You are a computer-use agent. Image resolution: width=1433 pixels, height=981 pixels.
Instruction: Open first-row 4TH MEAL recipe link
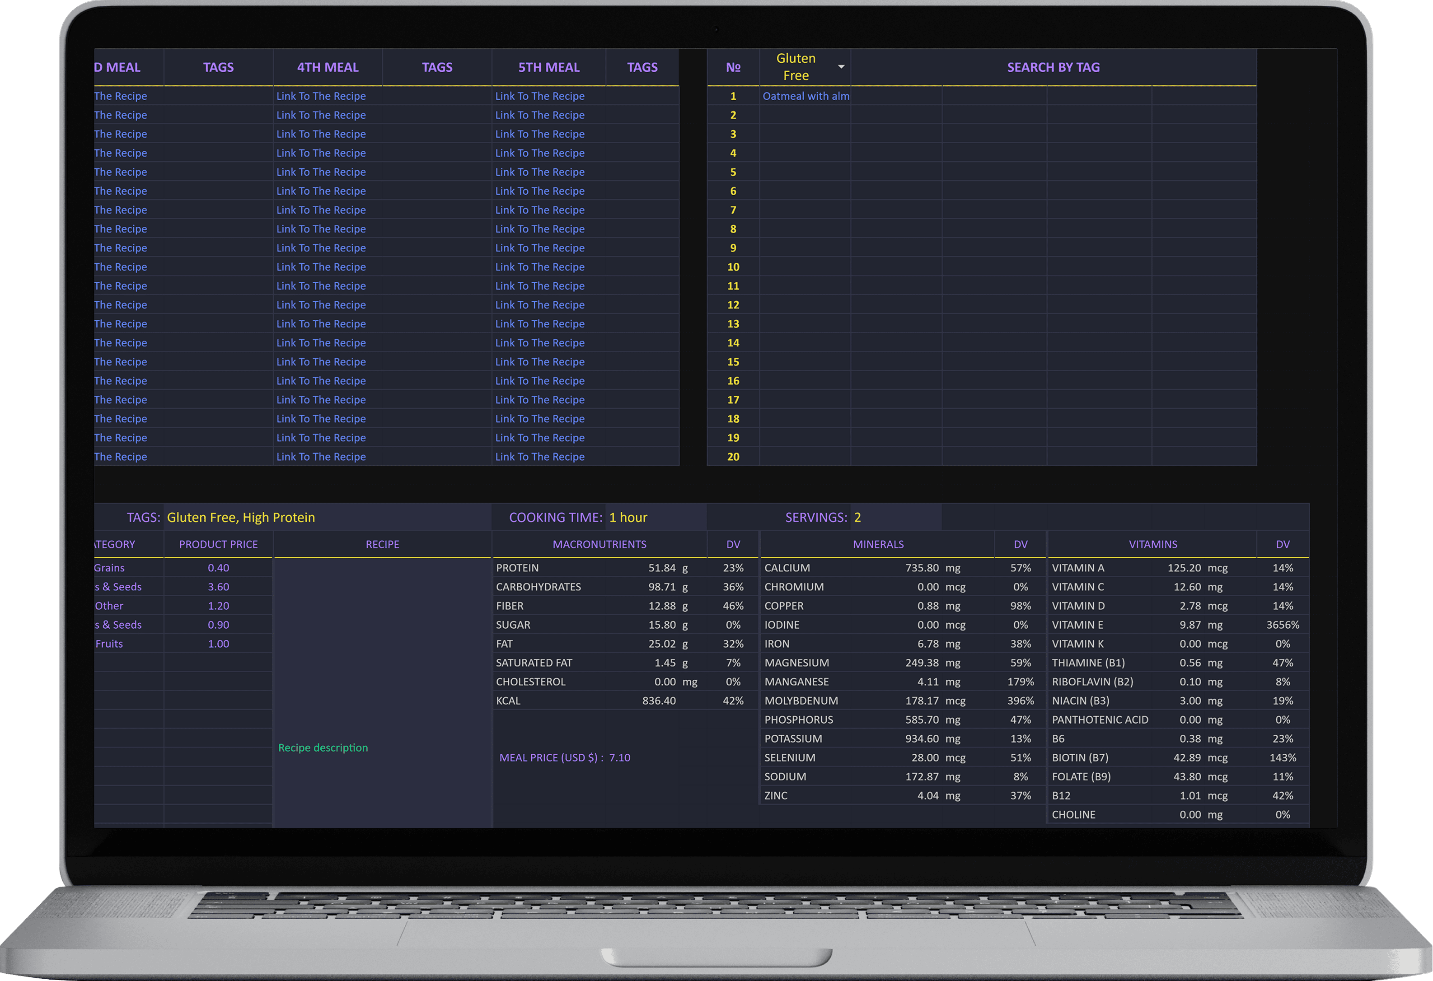321,96
